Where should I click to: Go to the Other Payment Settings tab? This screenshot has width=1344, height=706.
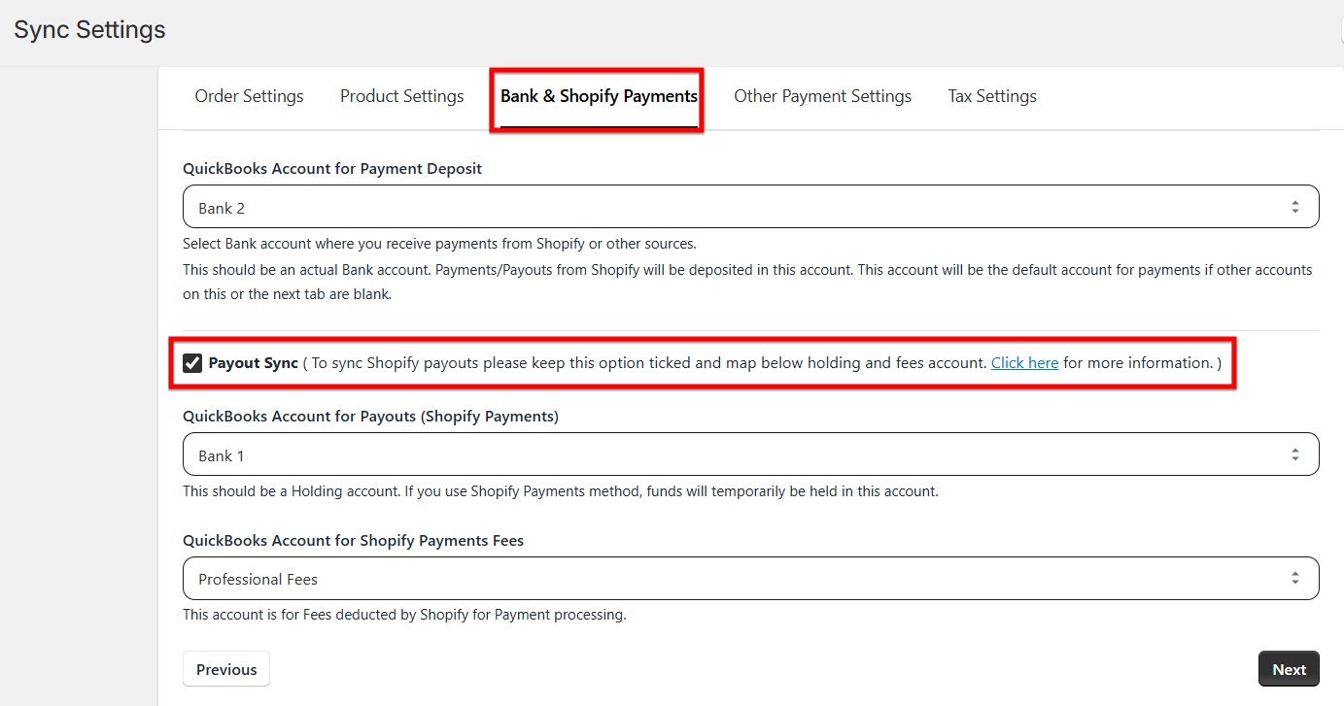pyautogui.click(x=822, y=96)
